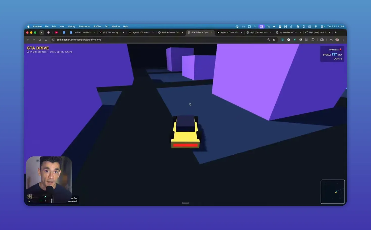Image resolution: width=371 pixels, height=230 pixels.
Task: Expand the tab search dropdown arrow
Action: 42,32
